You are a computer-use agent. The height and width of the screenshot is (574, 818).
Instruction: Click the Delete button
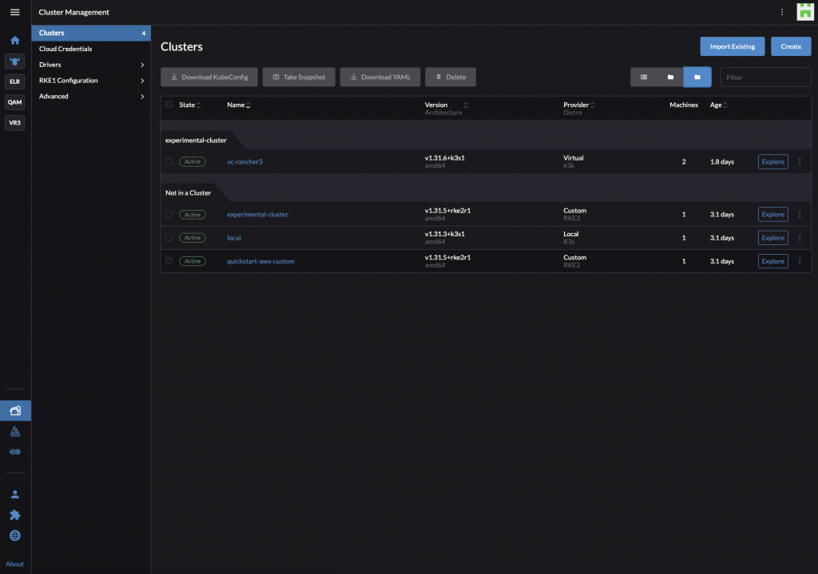pos(451,77)
